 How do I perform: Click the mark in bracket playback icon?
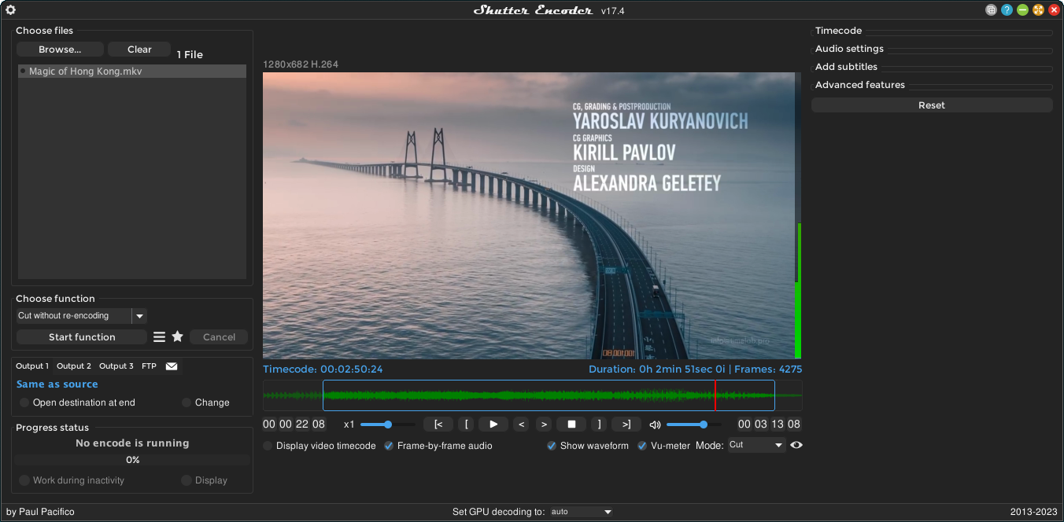coord(466,424)
